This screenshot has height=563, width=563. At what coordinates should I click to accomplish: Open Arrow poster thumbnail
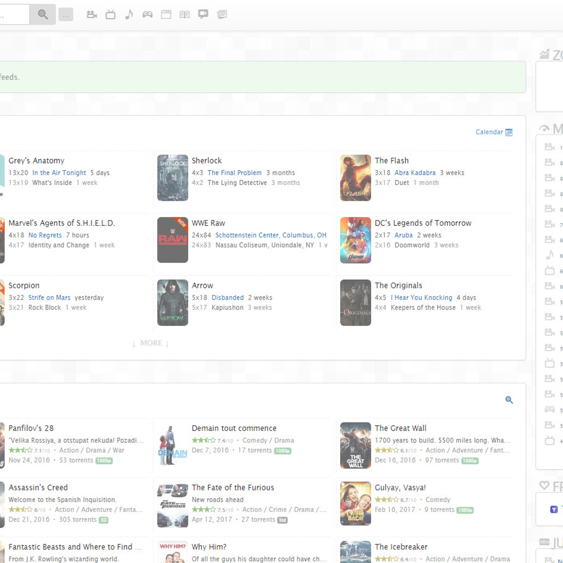tap(172, 303)
